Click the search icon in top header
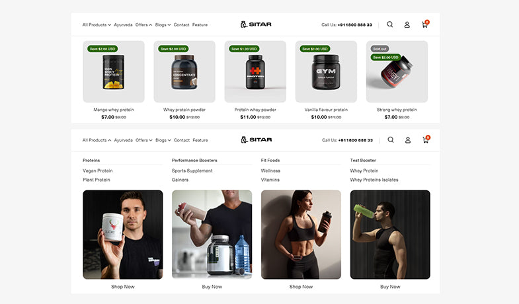Viewport: 519px width, 304px height. click(390, 24)
